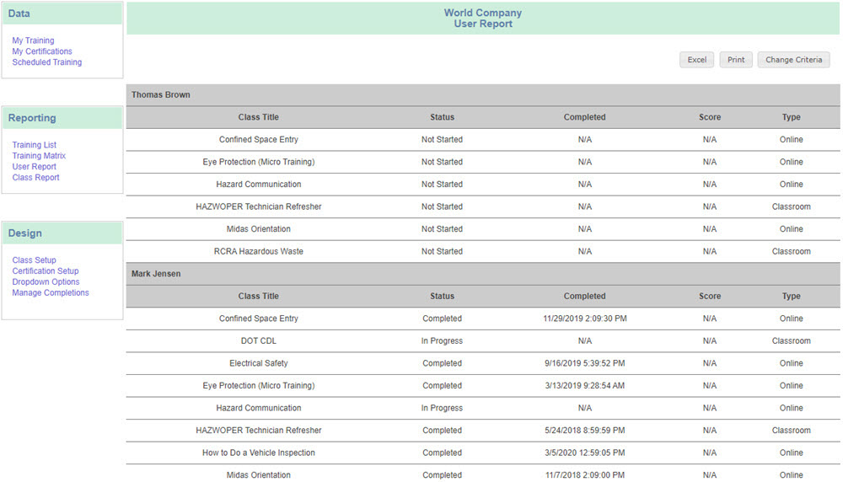
Task: Click the Excel export button
Action: (697, 60)
